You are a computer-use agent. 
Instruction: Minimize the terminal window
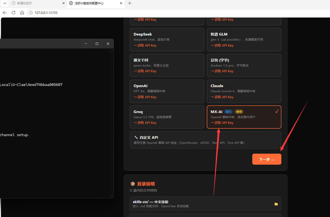coord(86,44)
